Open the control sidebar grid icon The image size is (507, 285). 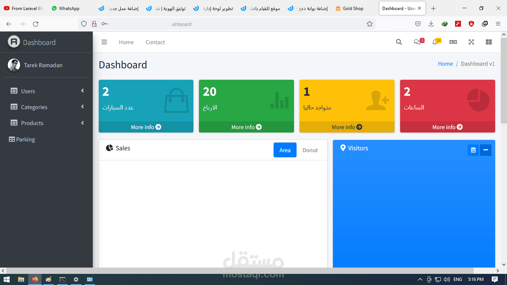[x=489, y=42]
